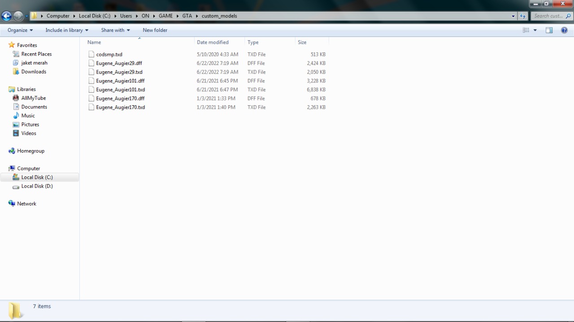Open Help with the question mark icon
This screenshot has height=322, width=574.
click(x=564, y=30)
